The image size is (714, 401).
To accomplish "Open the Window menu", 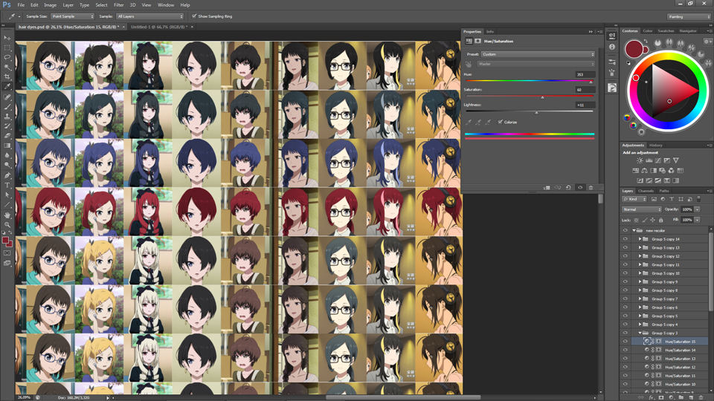I will point(166,5).
